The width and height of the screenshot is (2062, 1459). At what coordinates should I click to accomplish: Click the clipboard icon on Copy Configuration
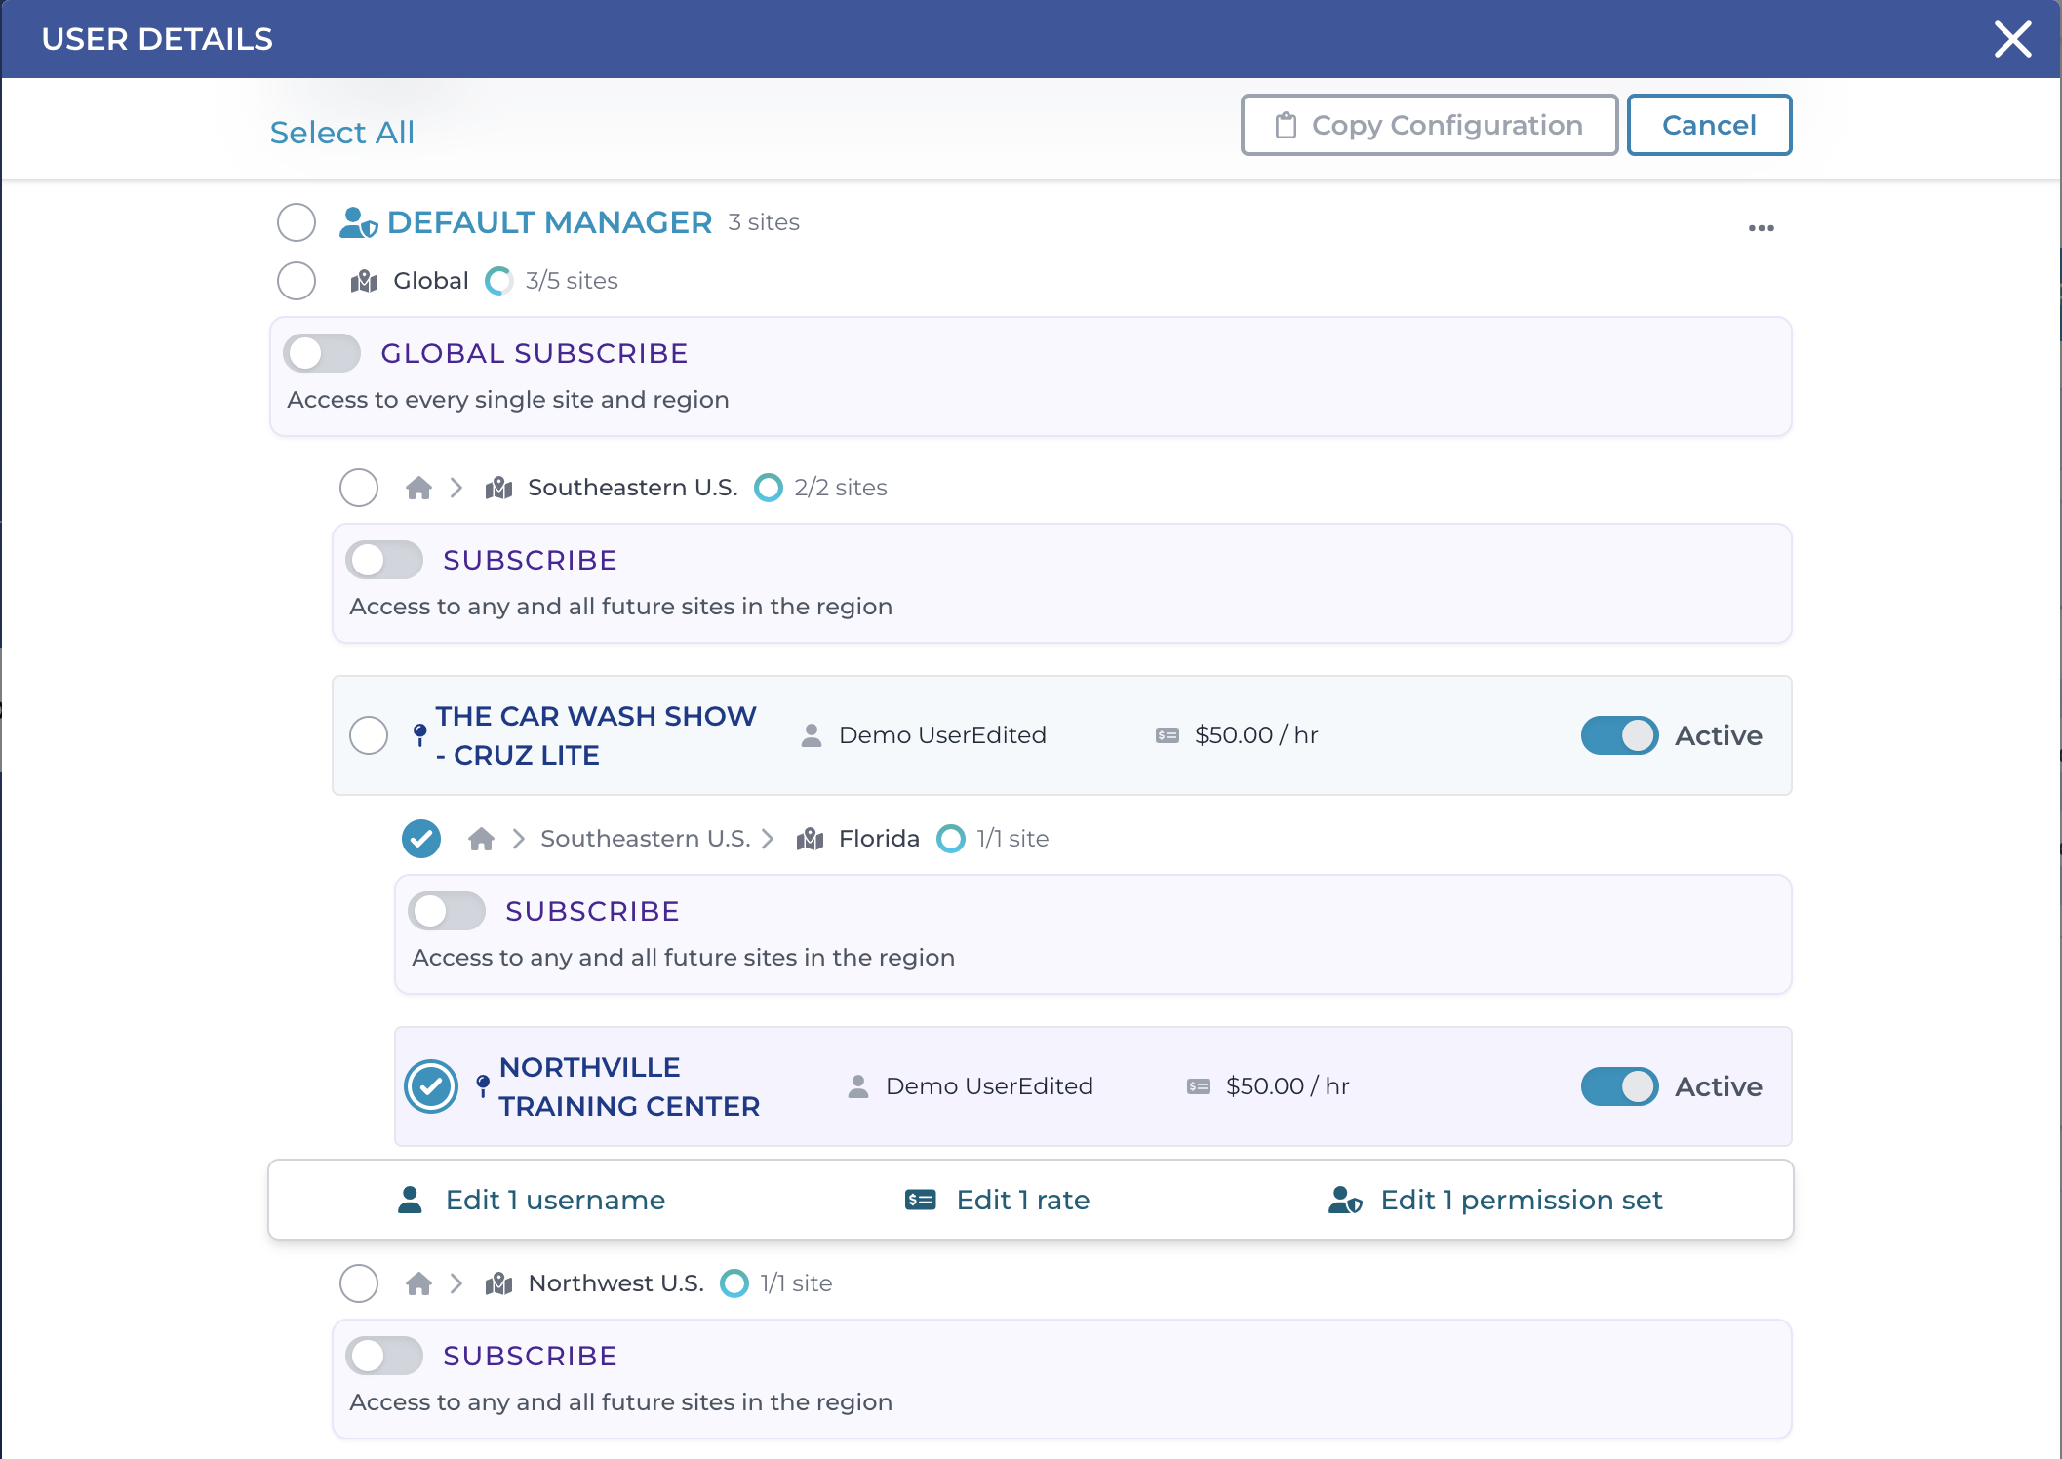[1285, 125]
